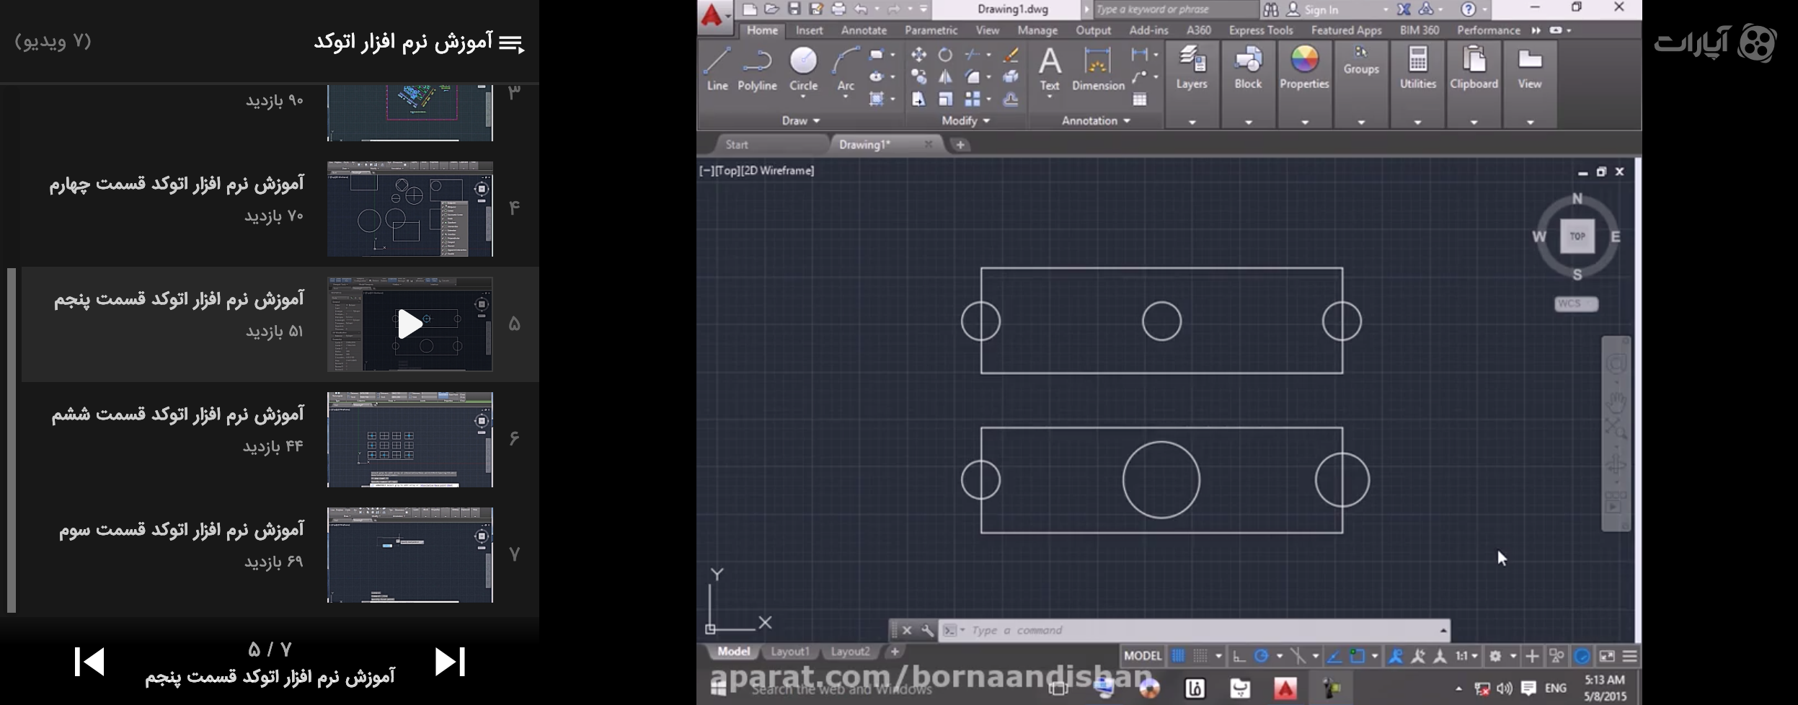The height and width of the screenshot is (705, 1798).
Task: Select the Rotate tool in Modify panel
Action: point(945,55)
